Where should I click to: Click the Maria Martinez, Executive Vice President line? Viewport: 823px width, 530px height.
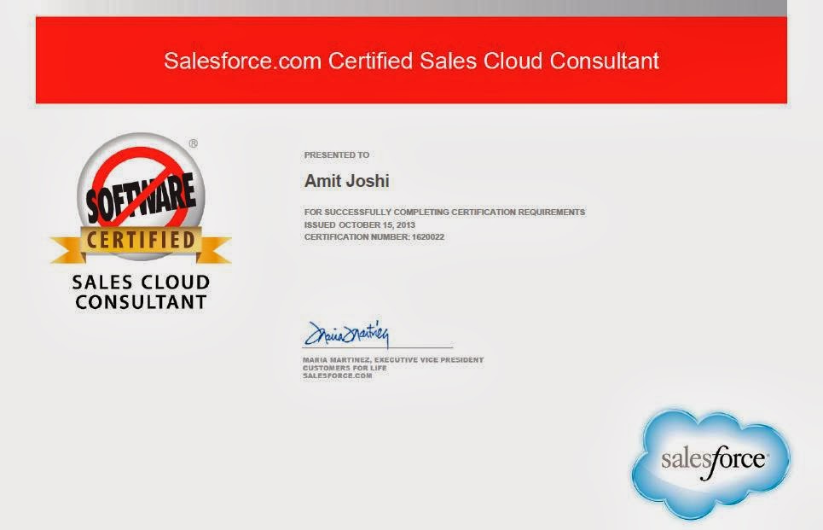[392, 360]
